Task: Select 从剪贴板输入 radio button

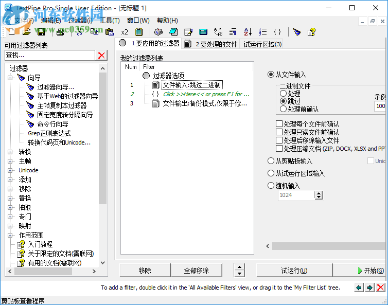Action: point(271,161)
